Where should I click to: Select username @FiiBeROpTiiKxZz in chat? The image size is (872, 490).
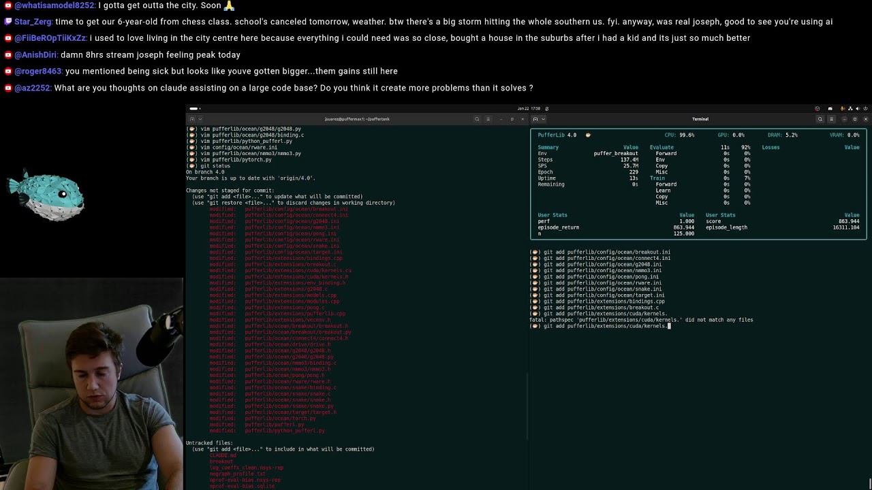(x=50, y=38)
